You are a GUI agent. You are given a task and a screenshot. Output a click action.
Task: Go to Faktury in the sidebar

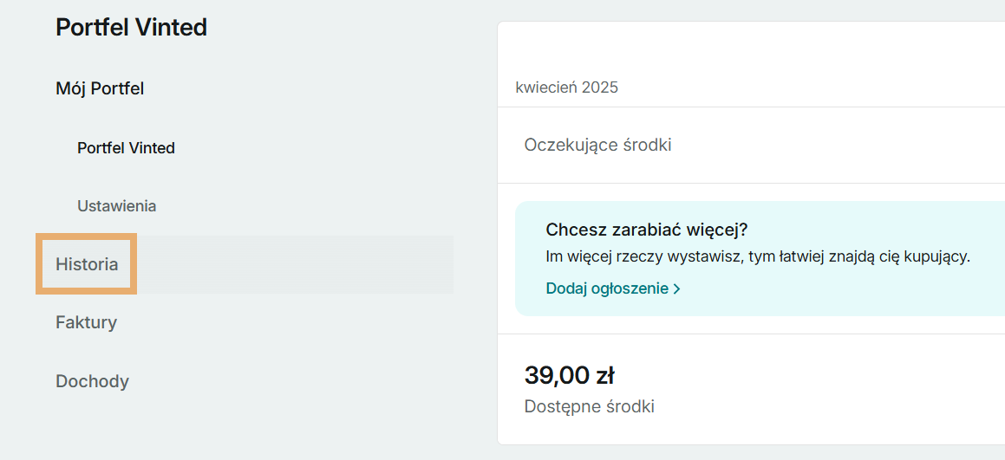[86, 322]
